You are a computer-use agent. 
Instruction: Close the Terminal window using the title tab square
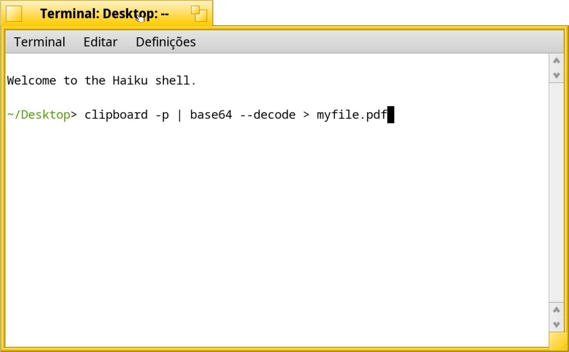[14, 14]
